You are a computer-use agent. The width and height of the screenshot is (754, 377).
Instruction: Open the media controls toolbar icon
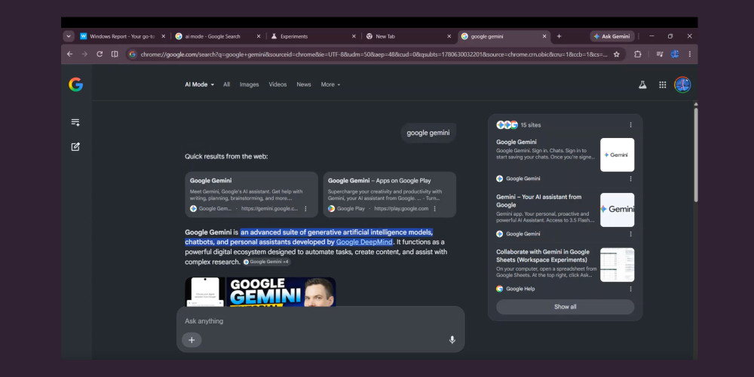point(660,54)
